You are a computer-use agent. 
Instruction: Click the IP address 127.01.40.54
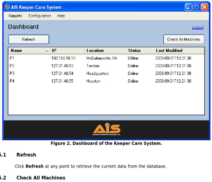[x=62, y=74]
